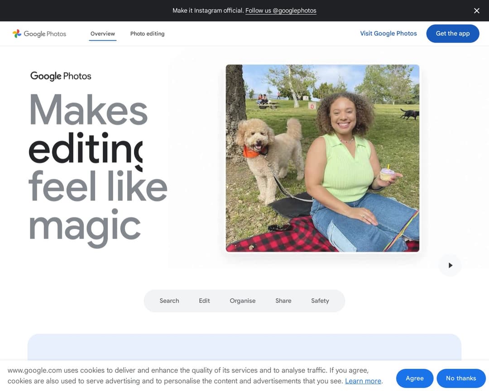Jump to the Search section
This screenshot has height=391, width=489.
click(169, 300)
